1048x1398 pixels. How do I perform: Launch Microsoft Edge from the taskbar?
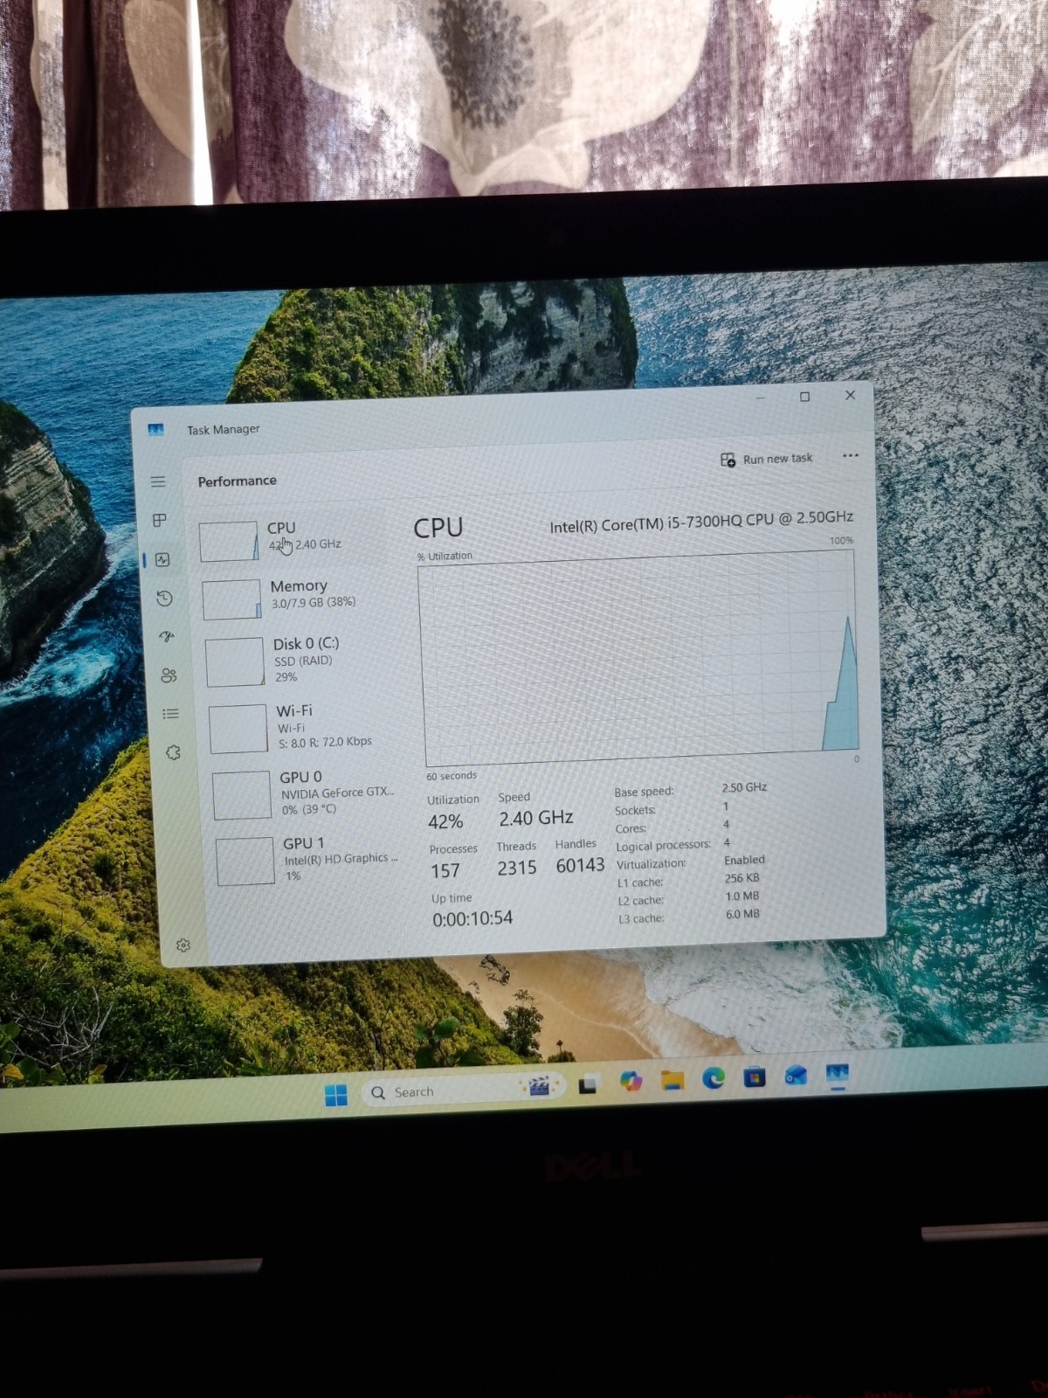714,1079
